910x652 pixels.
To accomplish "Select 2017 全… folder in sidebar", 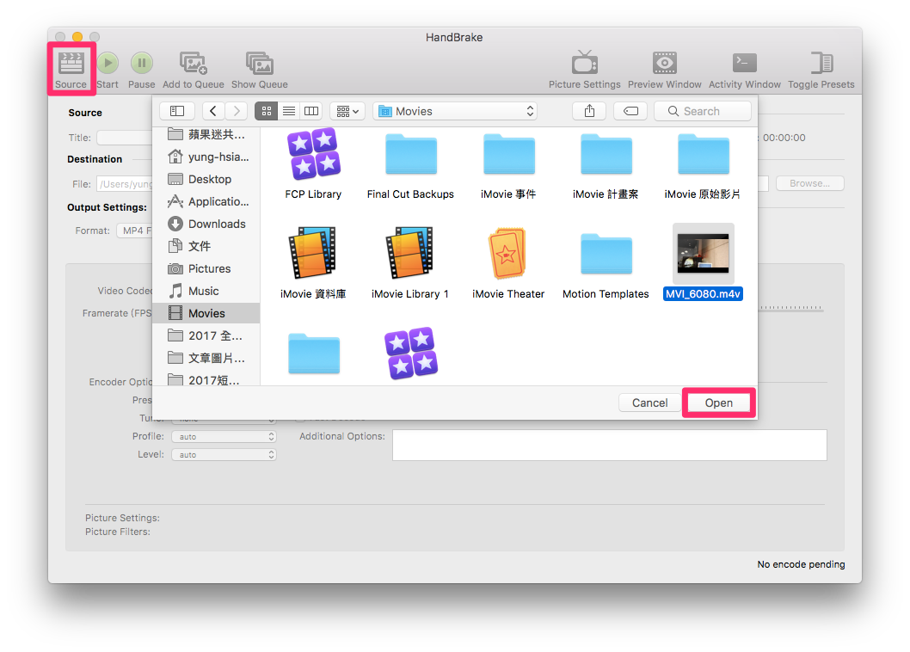I will coord(206,335).
